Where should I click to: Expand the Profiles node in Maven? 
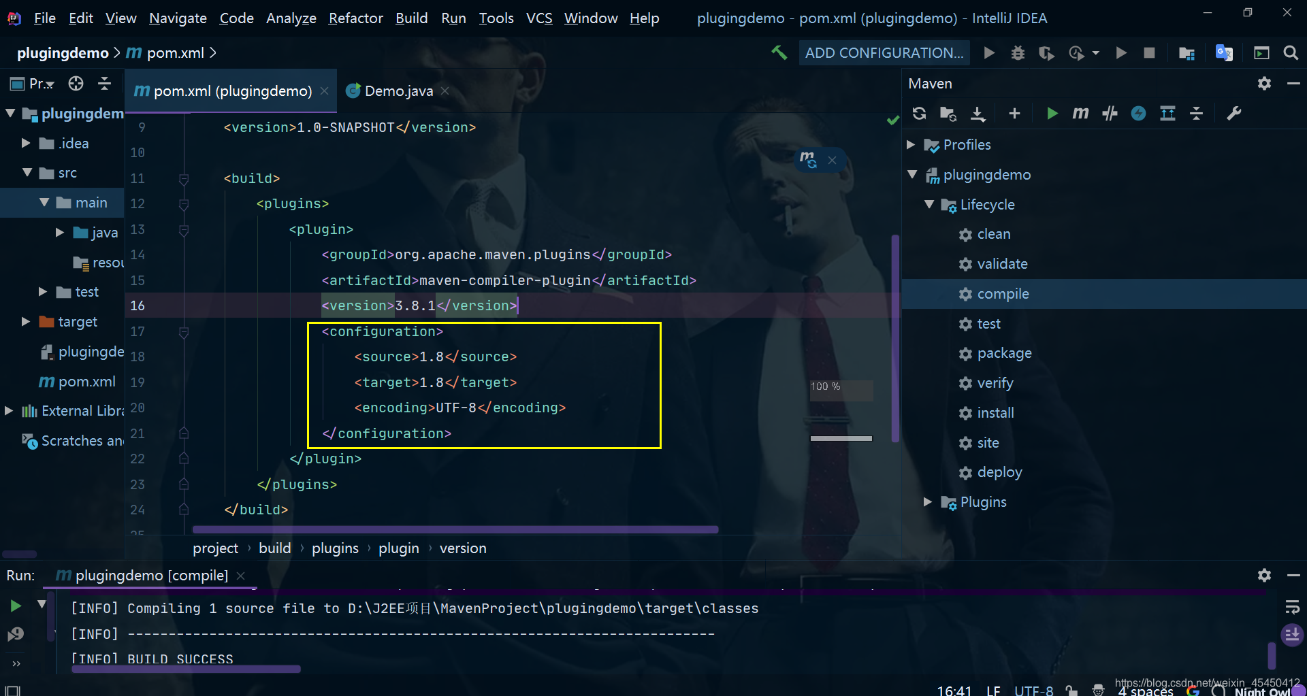pyautogui.click(x=911, y=144)
